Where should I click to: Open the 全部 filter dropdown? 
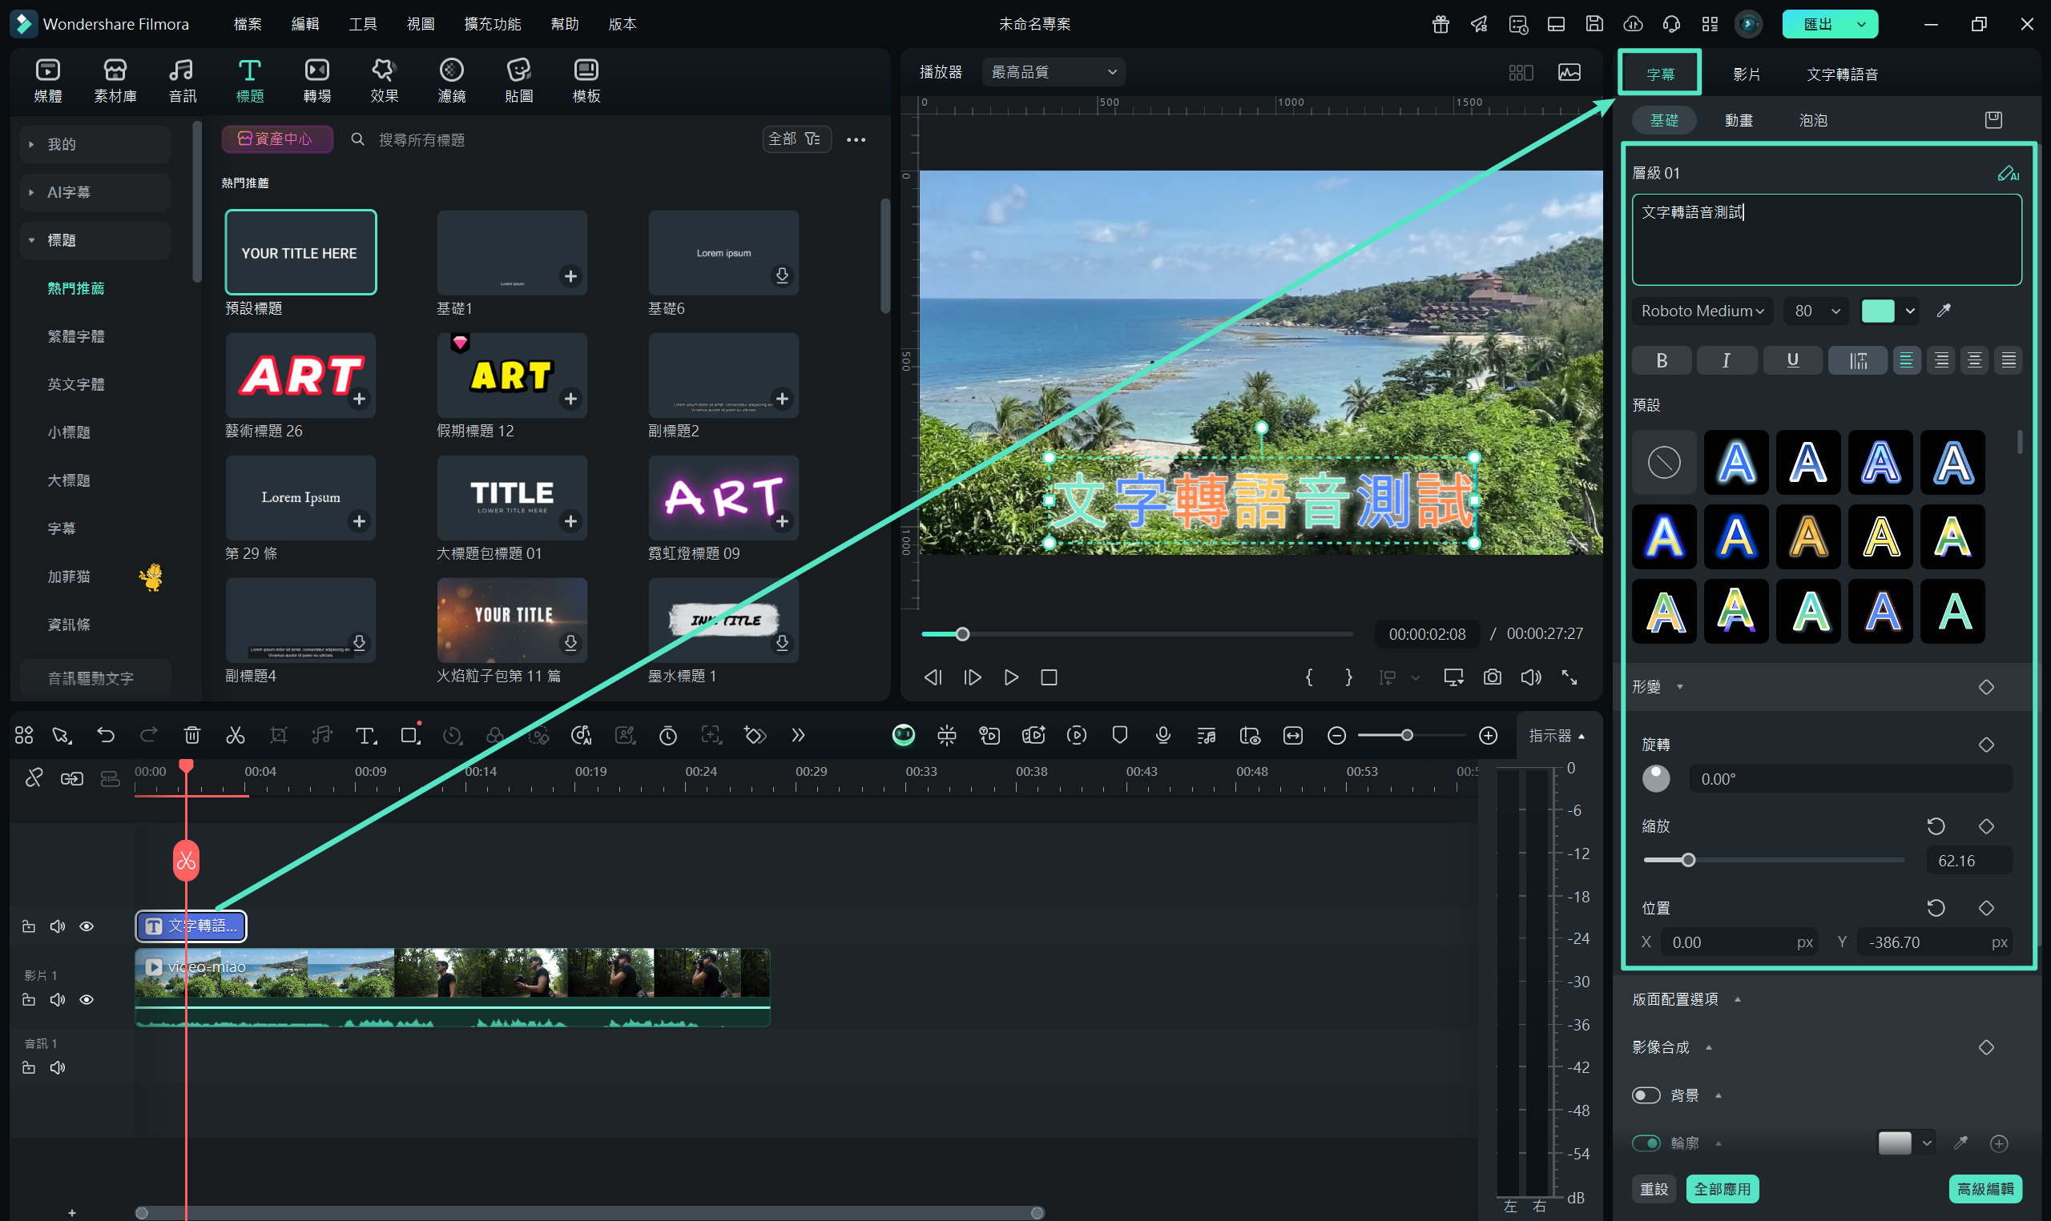coord(795,139)
